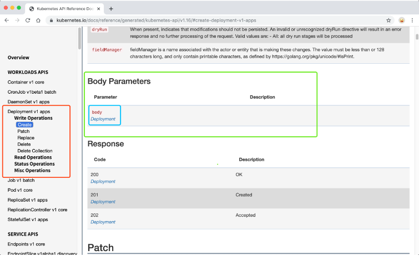419x256 pixels.
Task: Select Delete Collection in sidebar
Action: pos(35,151)
